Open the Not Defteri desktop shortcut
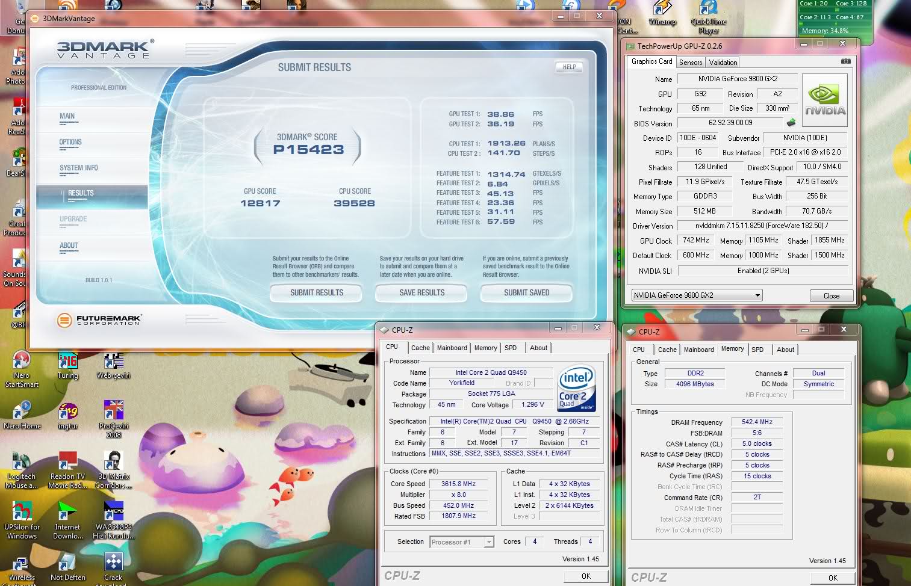The image size is (911, 586). (x=67, y=567)
